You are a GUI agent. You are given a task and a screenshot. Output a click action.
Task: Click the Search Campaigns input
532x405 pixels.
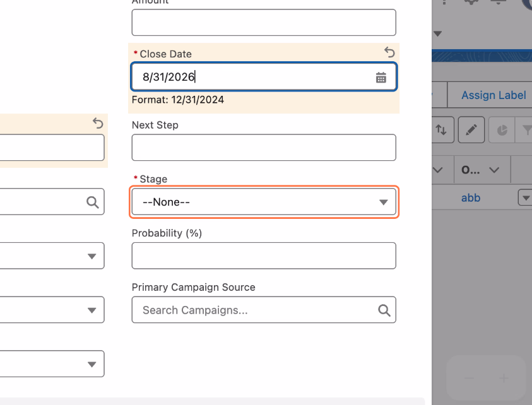(x=264, y=310)
